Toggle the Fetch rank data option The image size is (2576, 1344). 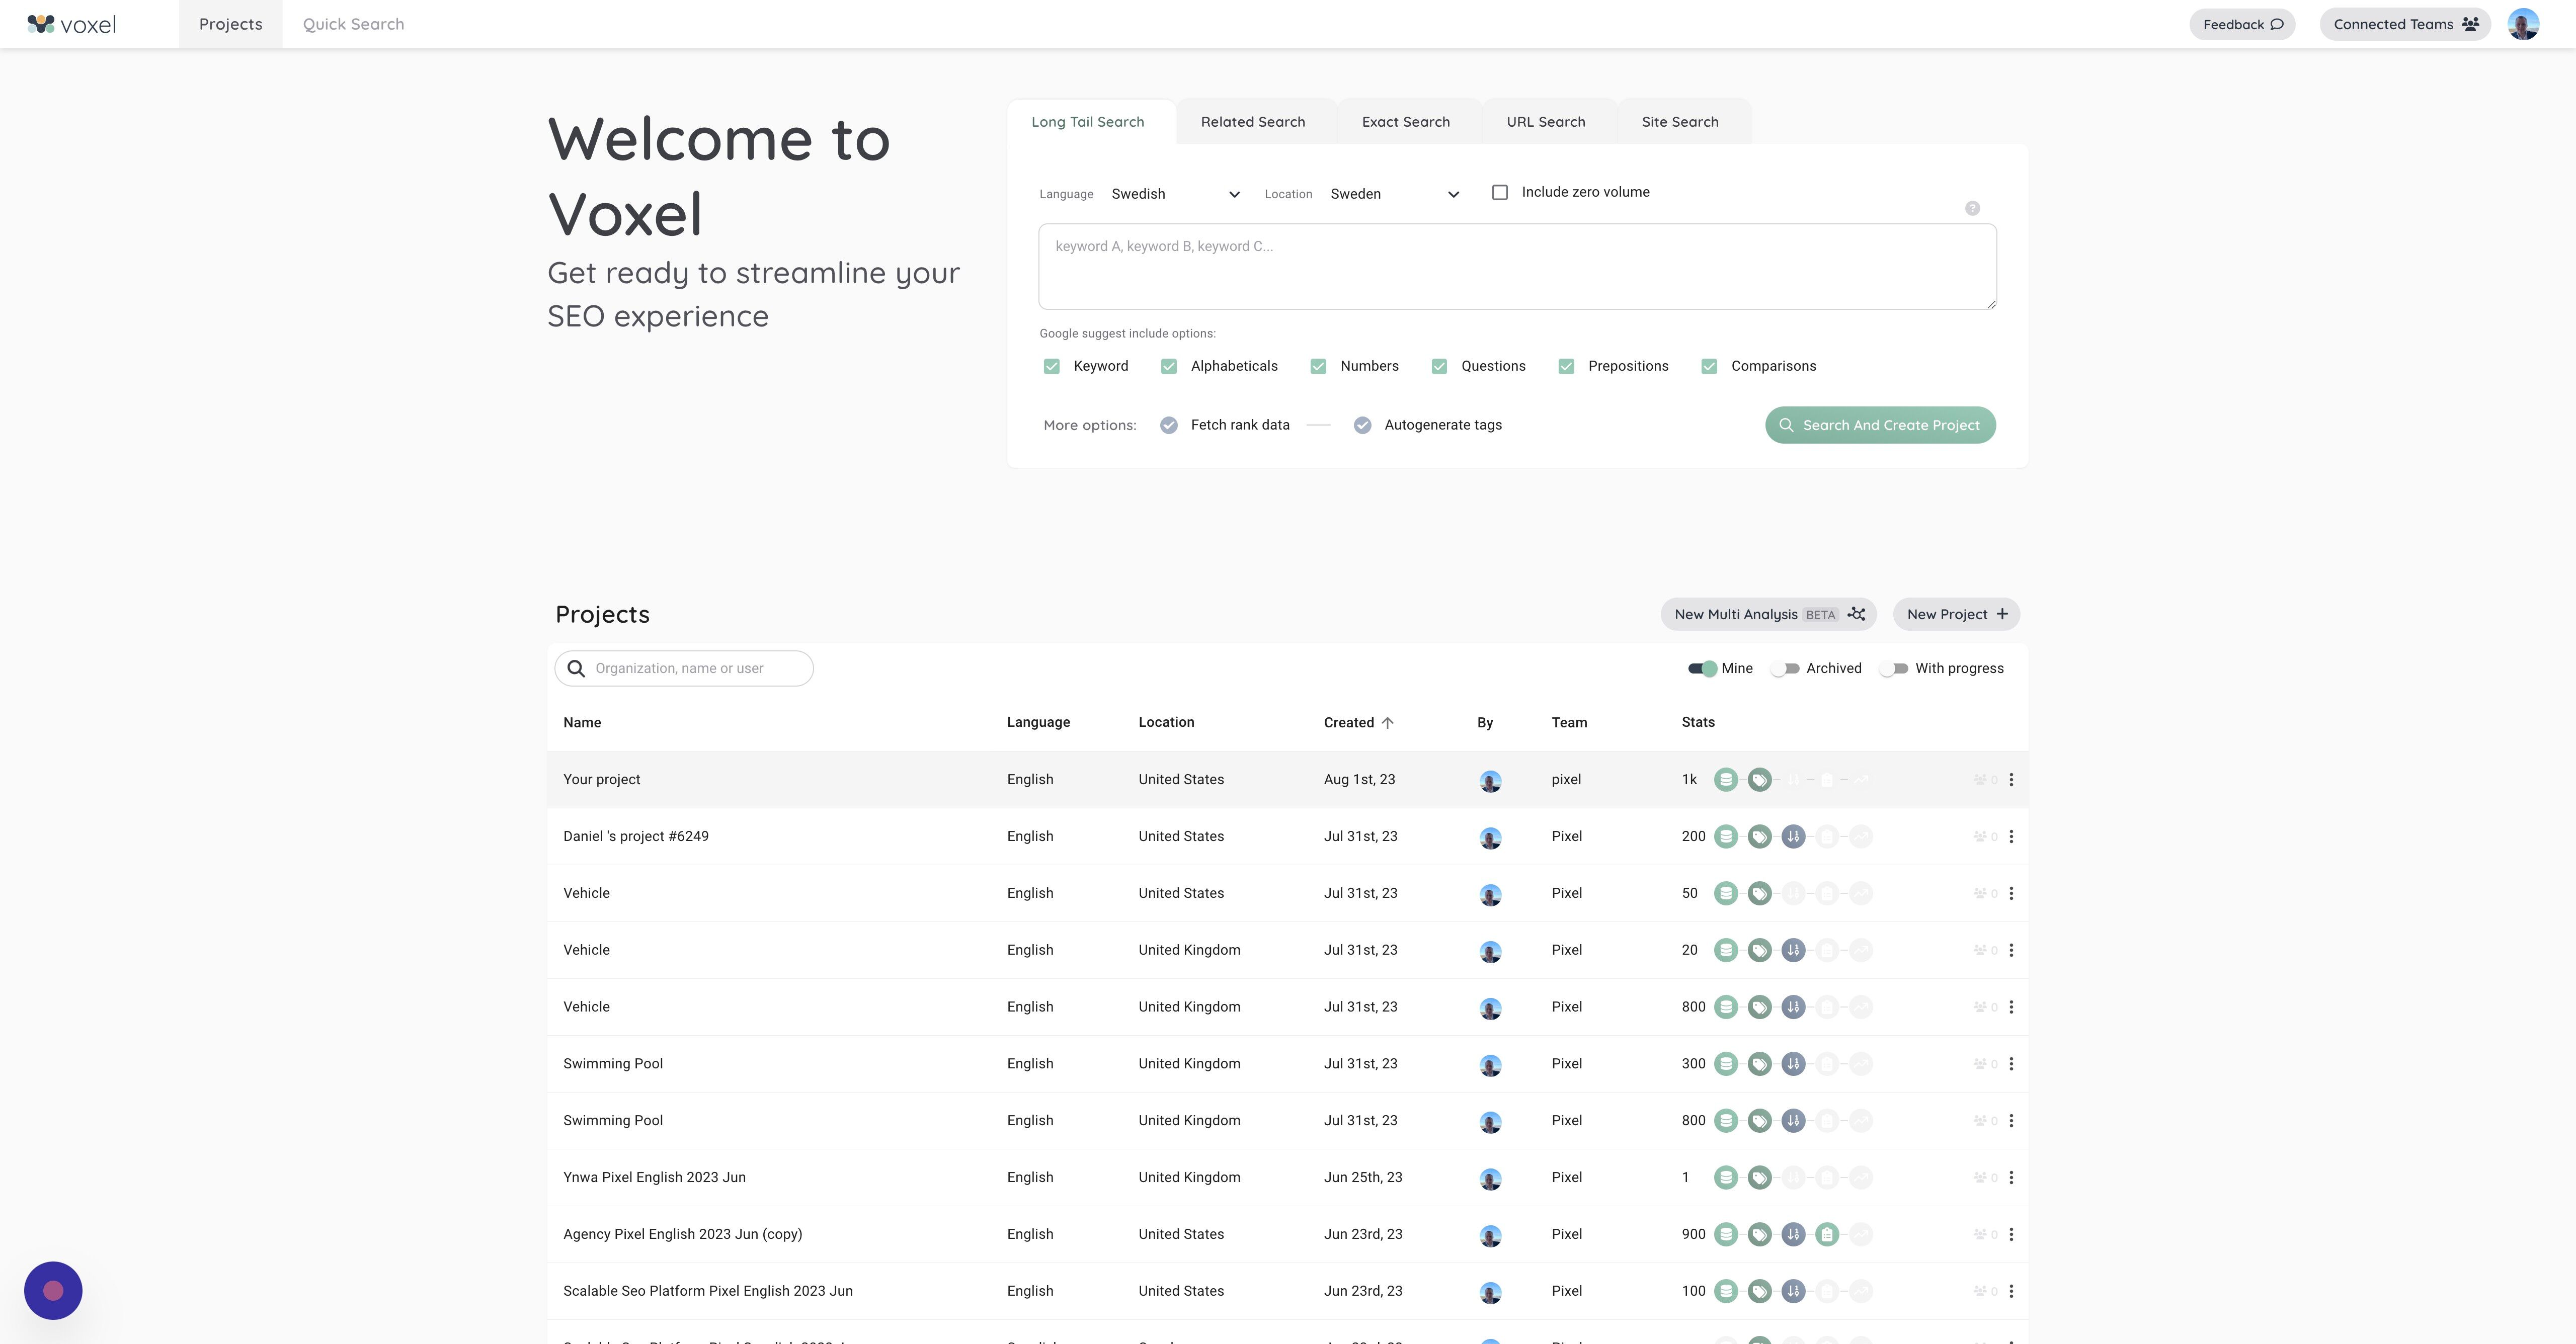pyautogui.click(x=1168, y=425)
